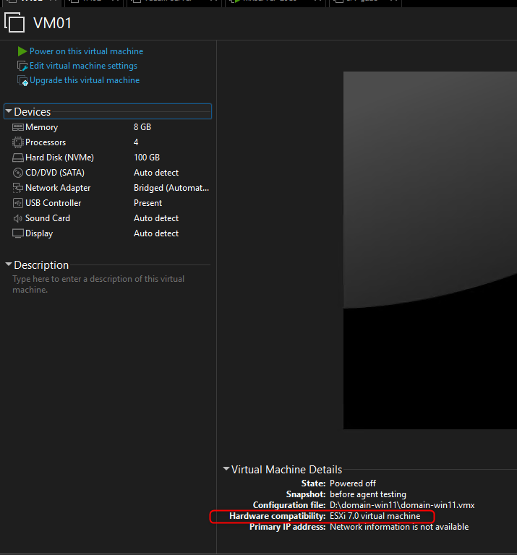
Task: Select the Hard Disk (NVMe) drive icon
Action: pos(17,158)
